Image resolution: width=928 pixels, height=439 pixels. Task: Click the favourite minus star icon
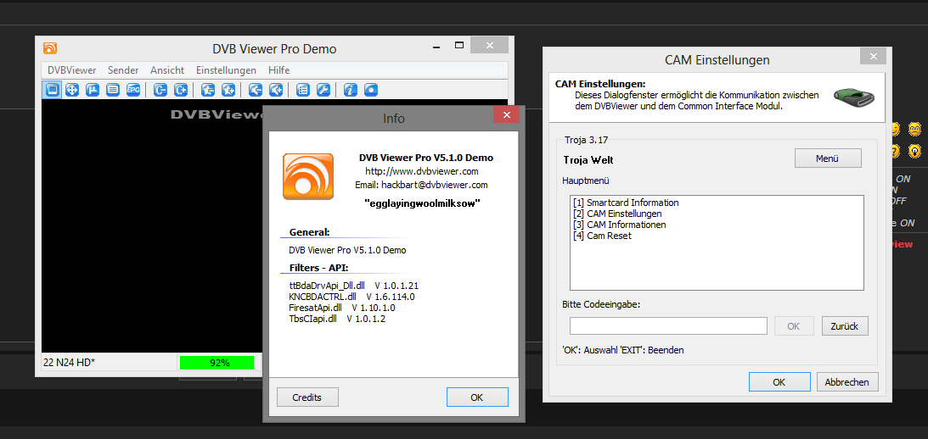pyautogui.click(x=208, y=90)
